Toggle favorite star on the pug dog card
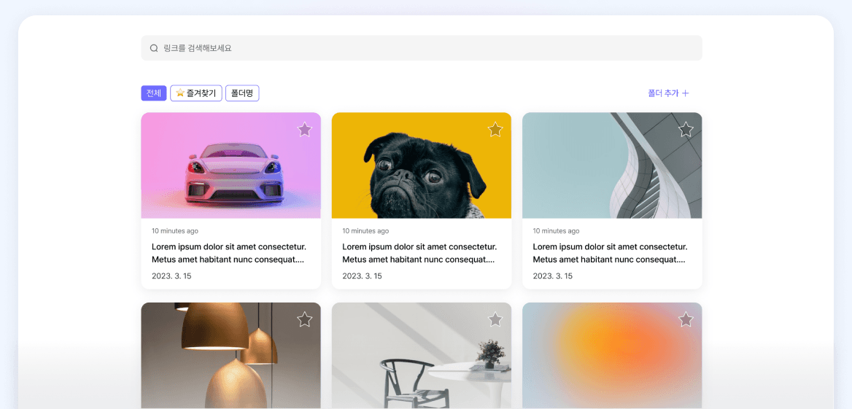Viewport: 852px width, 409px height. 495,130
